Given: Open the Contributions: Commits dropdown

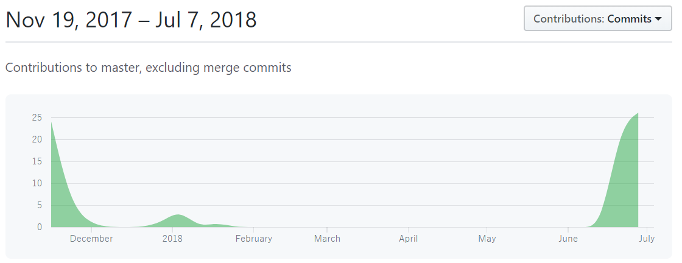Looking at the screenshot, I should [x=597, y=19].
